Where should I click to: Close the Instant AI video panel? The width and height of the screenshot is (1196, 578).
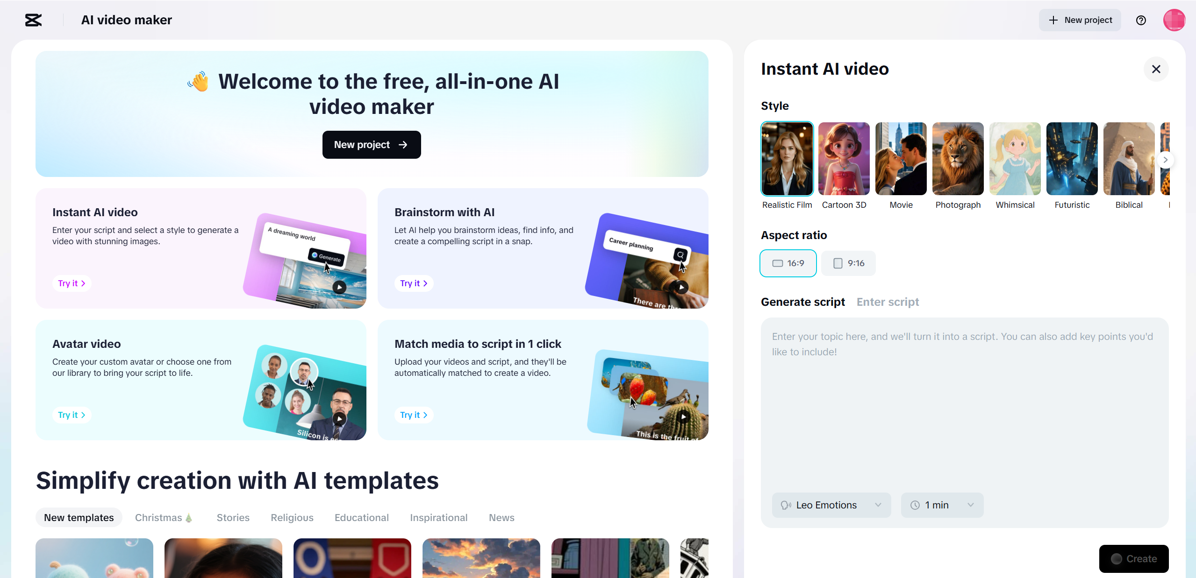pyautogui.click(x=1156, y=69)
